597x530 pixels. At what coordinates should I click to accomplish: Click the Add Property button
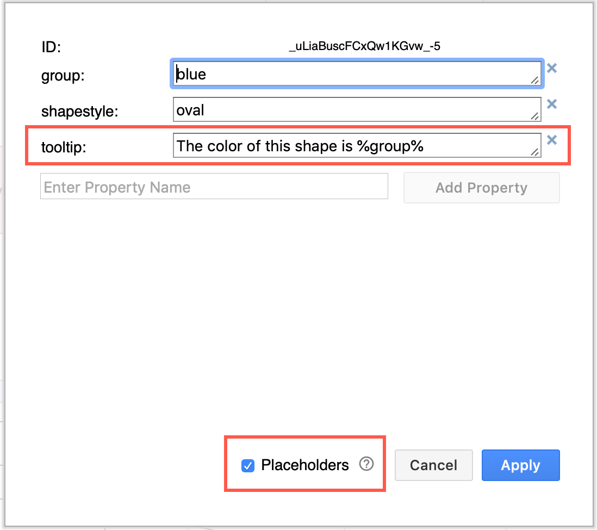pos(481,187)
